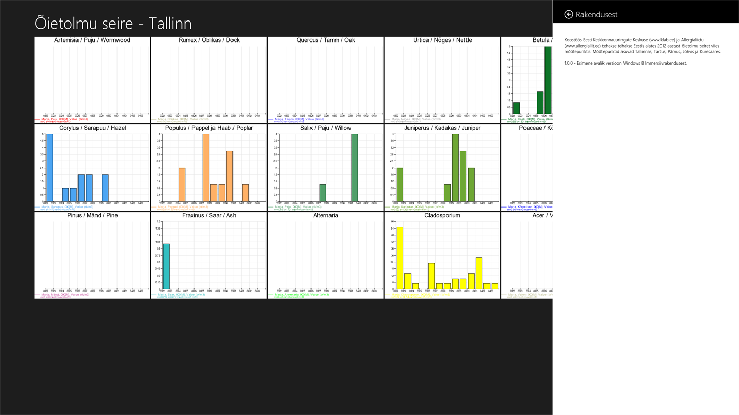
Task: Click the Rakendusest panel heading
Action: pos(596,14)
